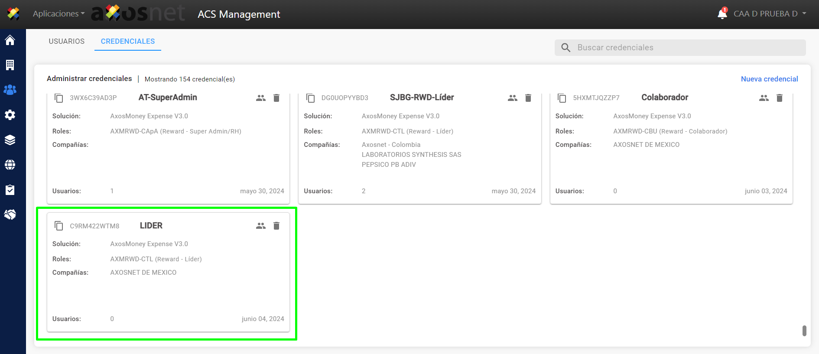This screenshot has height=354, width=819.
Task: Copy the C9RM422WTM8 credential code
Action: point(59,226)
